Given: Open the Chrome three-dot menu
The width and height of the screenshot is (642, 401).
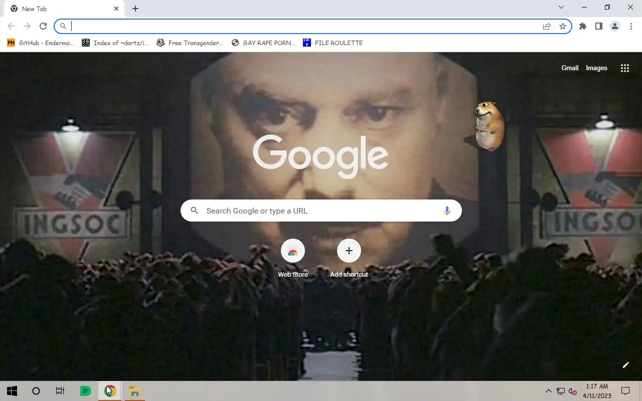Looking at the screenshot, I should [x=631, y=26].
